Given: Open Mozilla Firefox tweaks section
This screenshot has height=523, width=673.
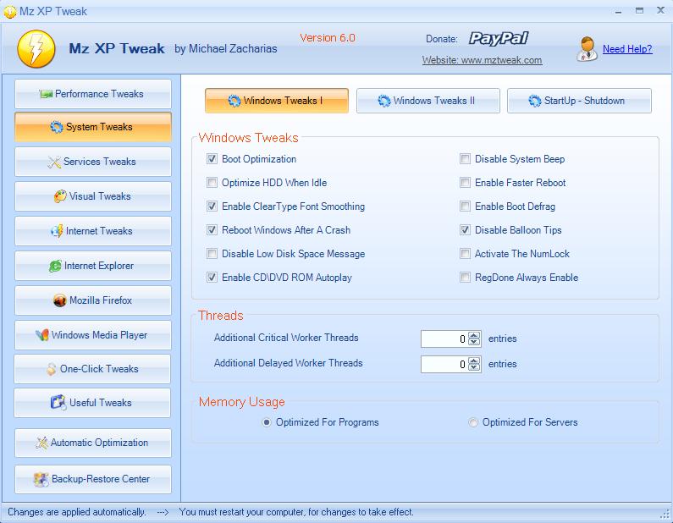Looking at the screenshot, I should pyautogui.click(x=92, y=300).
